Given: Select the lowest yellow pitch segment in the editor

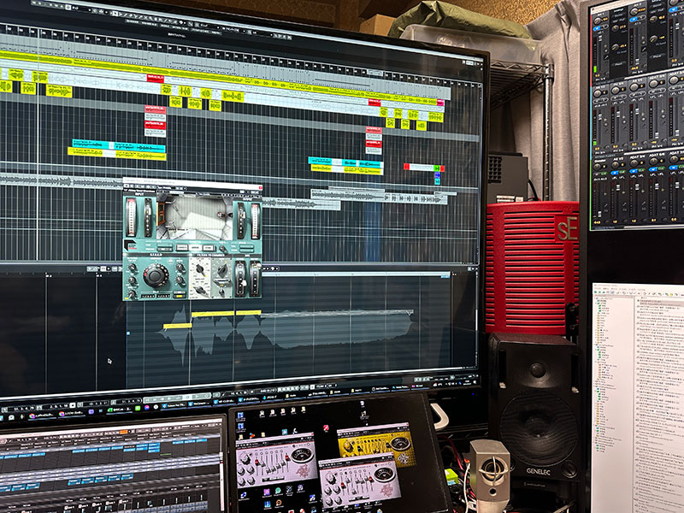Looking at the screenshot, I should pyautogui.click(x=177, y=326).
